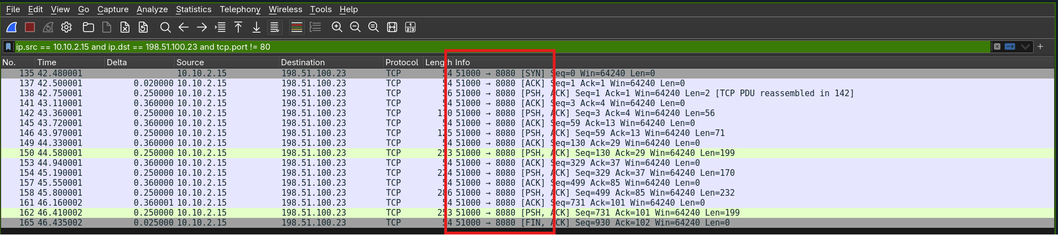1058x235 pixels.
Task: Sort packets by the Delta column header
Action: (139, 62)
